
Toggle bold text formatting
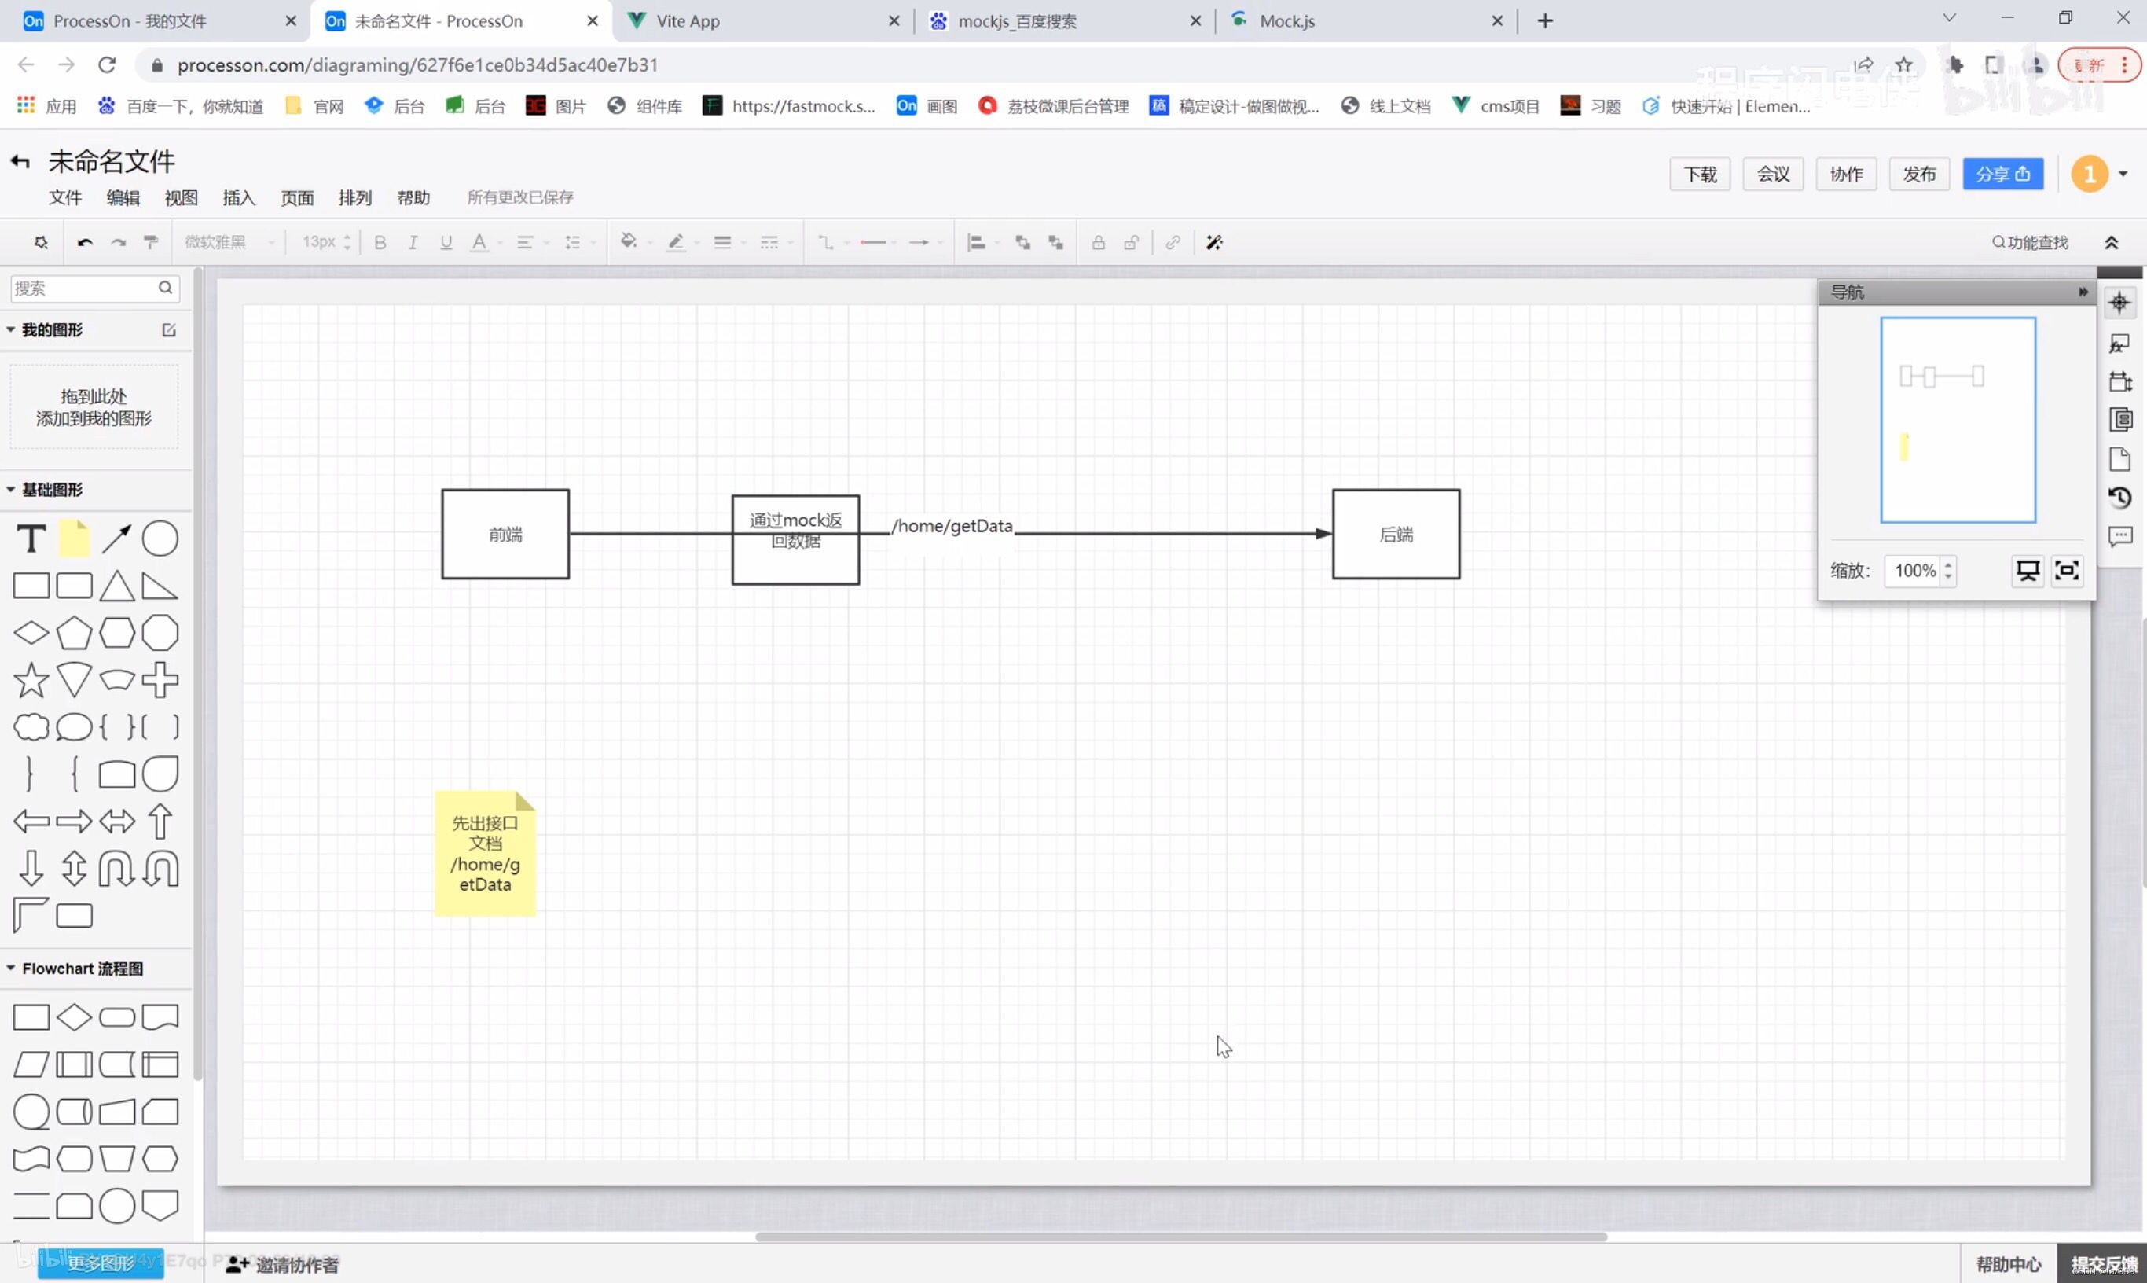tap(380, 243)
